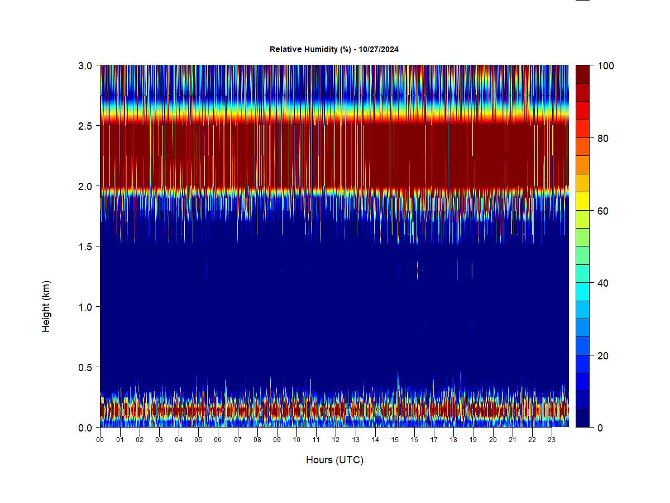The image size is (670, 503).
Task: Select the dark red 100 colorbar segment
Action: coord(582,74)
